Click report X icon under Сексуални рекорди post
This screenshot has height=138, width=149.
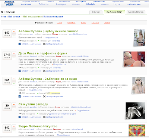44,117
